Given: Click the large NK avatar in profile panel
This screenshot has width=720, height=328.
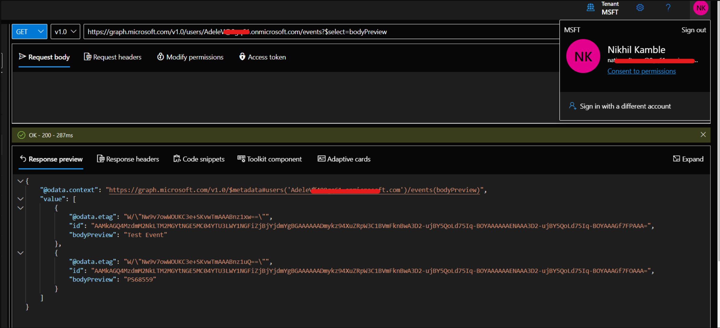Looking at the screenshot, I should pos(583,56).
